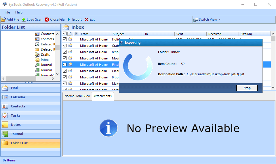This screenshot has width=276, height=164.
Task: Uncheck the Crab email row checkbox
Action: [x=64, y=45]
